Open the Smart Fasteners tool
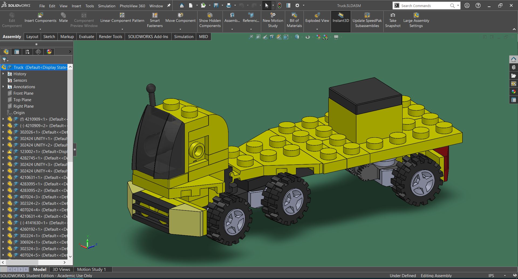Screen dimensions: 518x279 pyautogui.click(x=155, y=16)
